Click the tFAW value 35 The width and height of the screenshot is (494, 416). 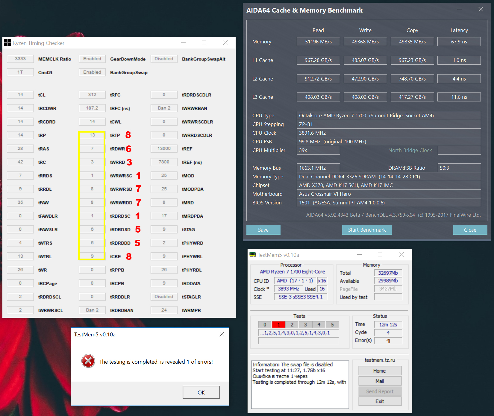(x=20, y=202)
